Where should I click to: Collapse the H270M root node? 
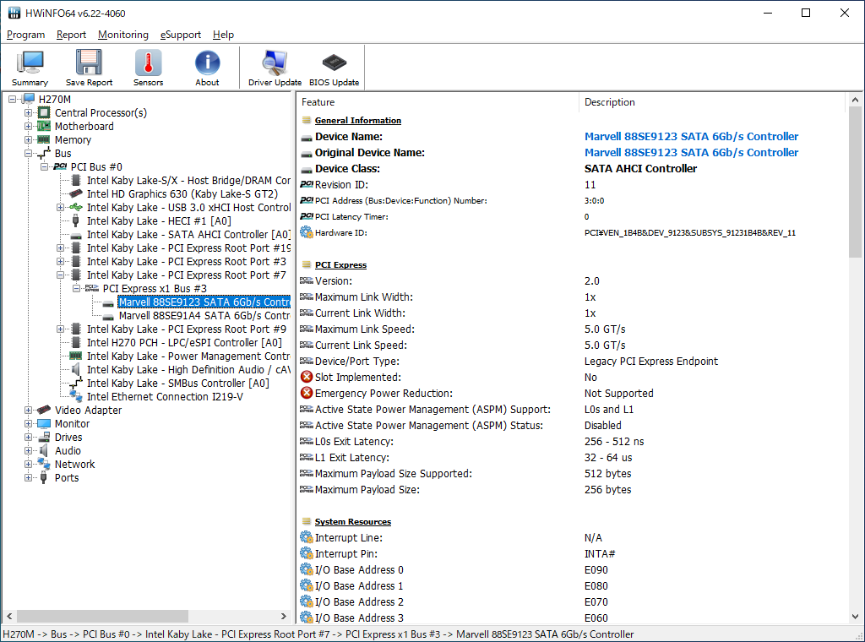tap(12, 100)
